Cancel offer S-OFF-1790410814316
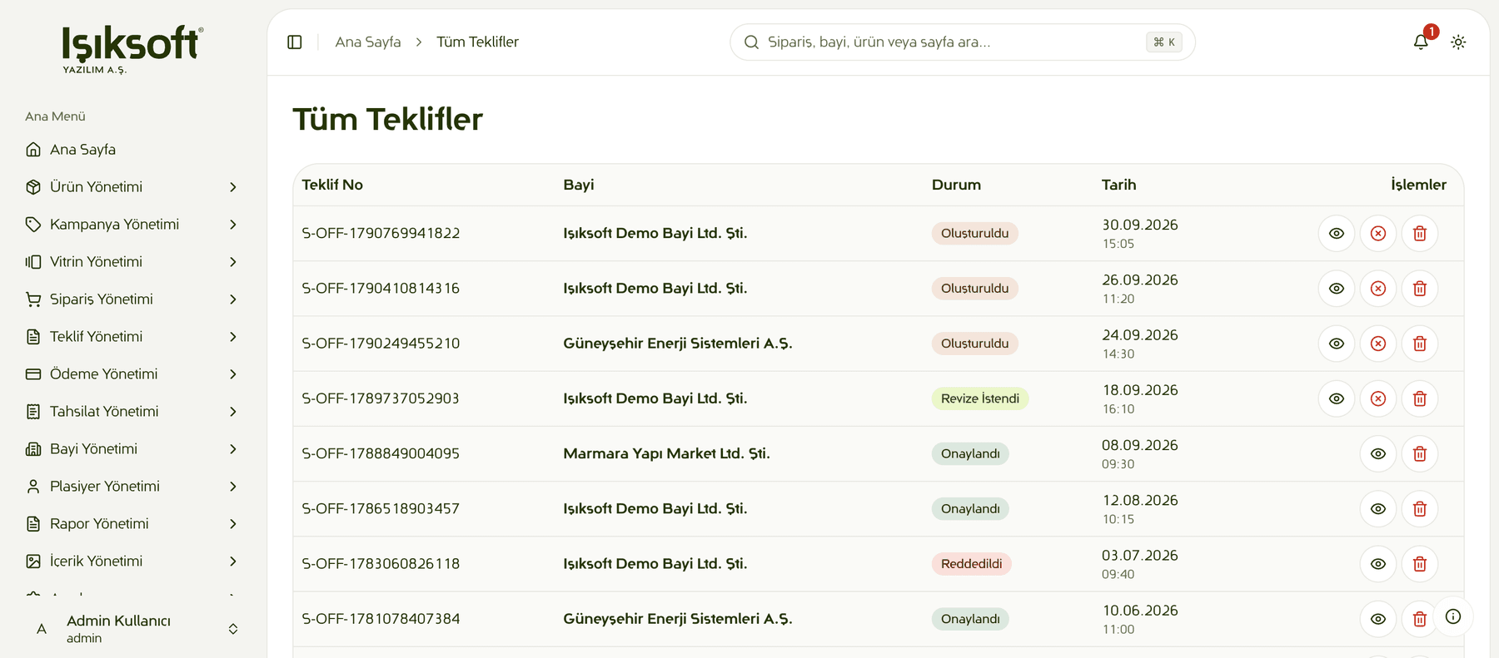 pyautogui.click(x=1378, y=289)
